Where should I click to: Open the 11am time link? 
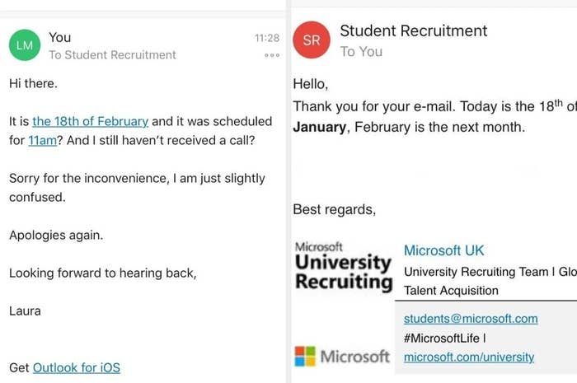(43, 140)
